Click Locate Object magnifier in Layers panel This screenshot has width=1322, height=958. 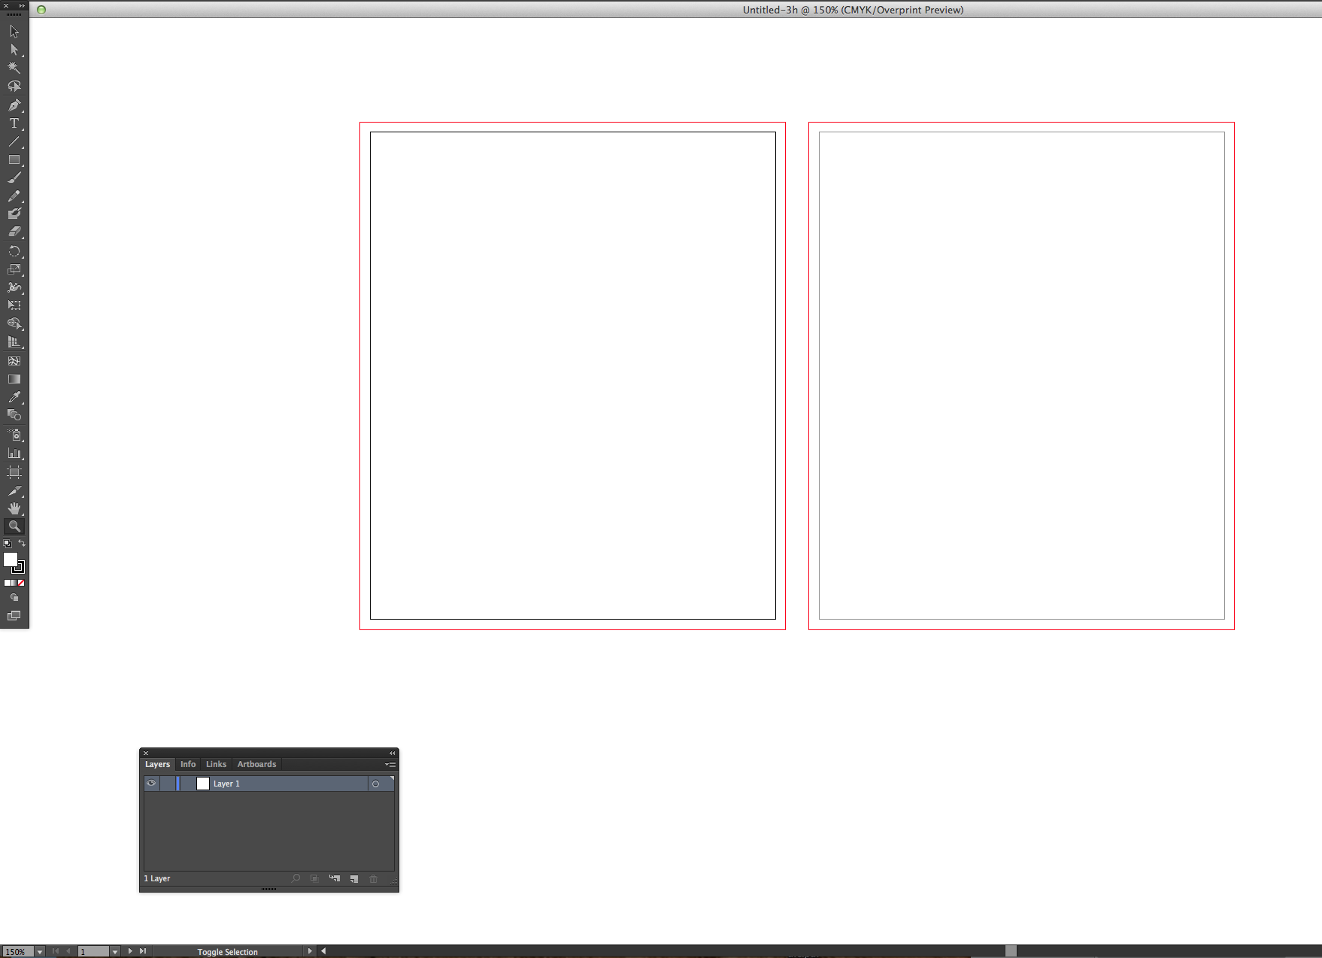(x=296, y=878)
